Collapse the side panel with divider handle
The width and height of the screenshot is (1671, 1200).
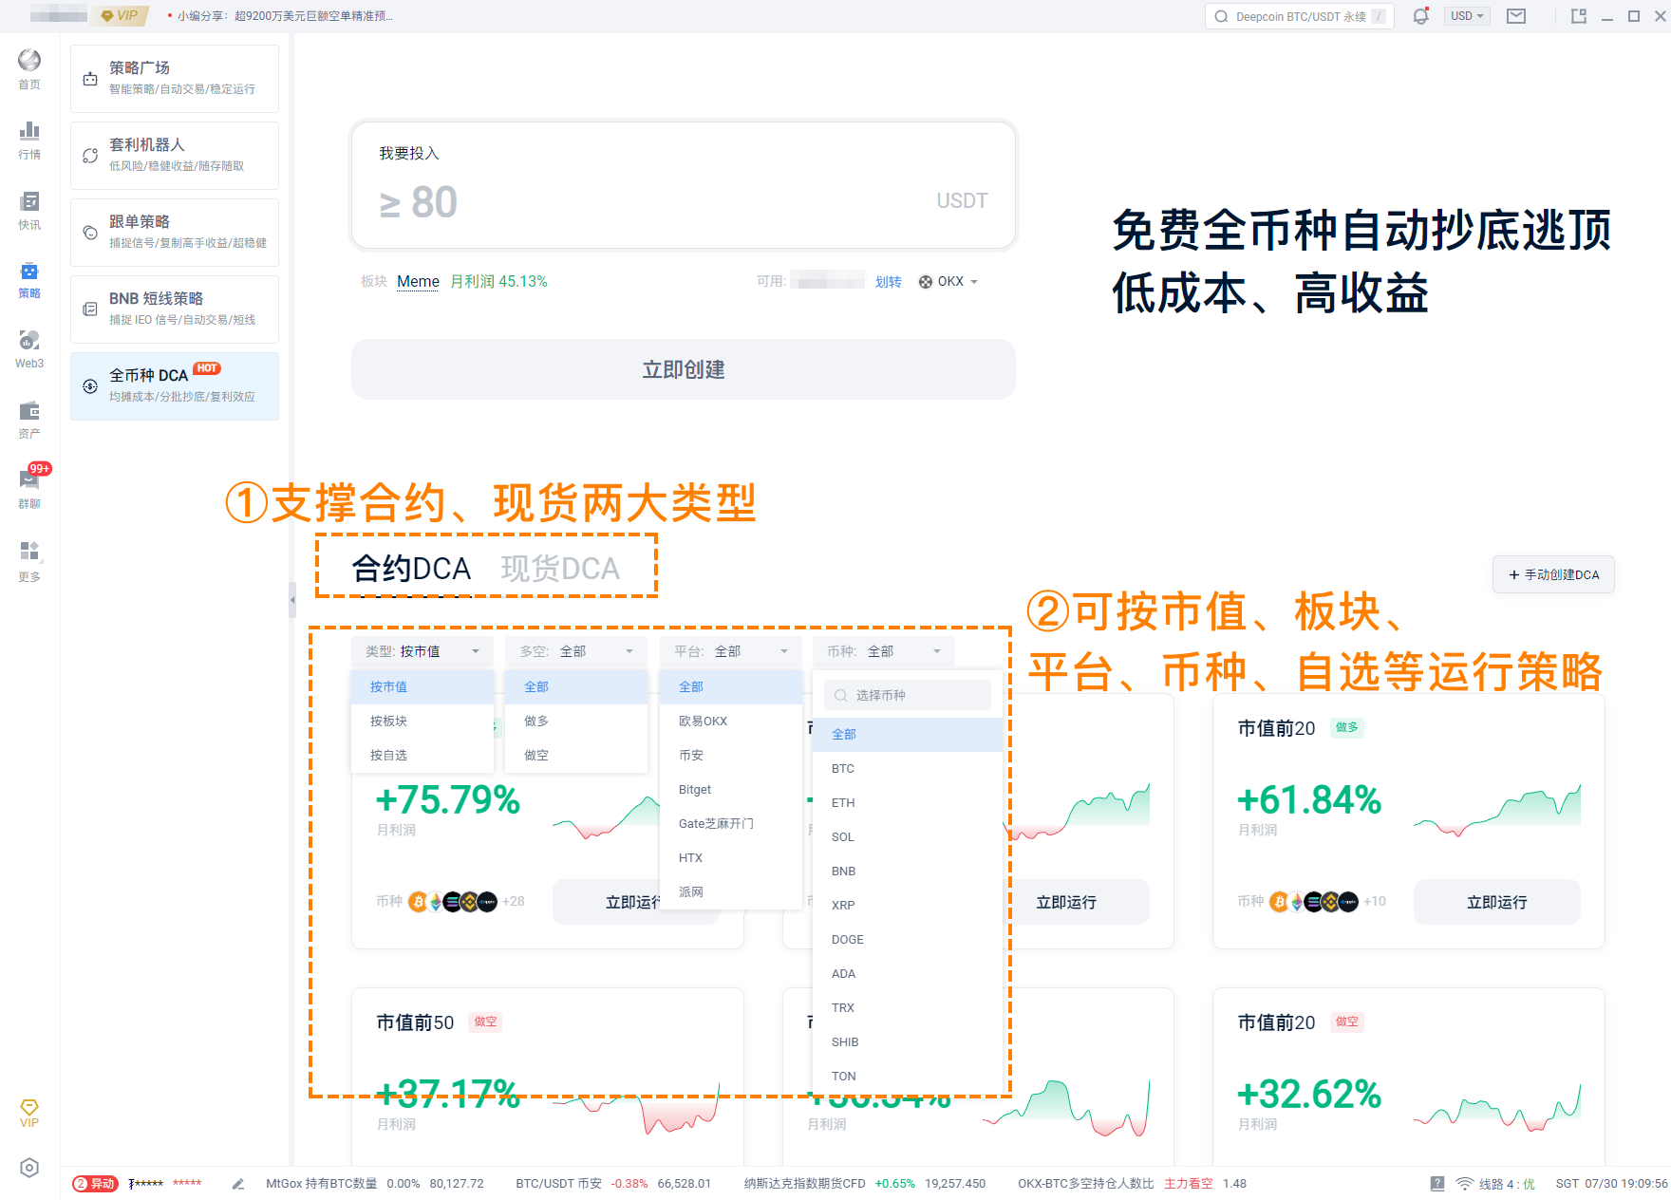click(292, 600)
